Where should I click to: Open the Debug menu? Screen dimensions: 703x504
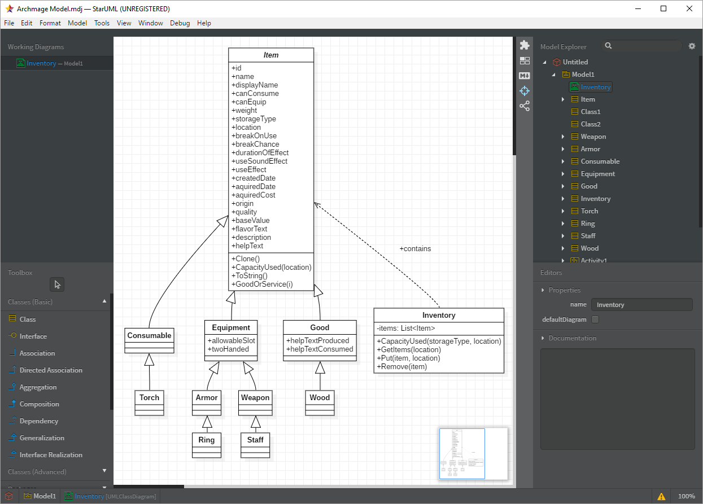point(180,23)
